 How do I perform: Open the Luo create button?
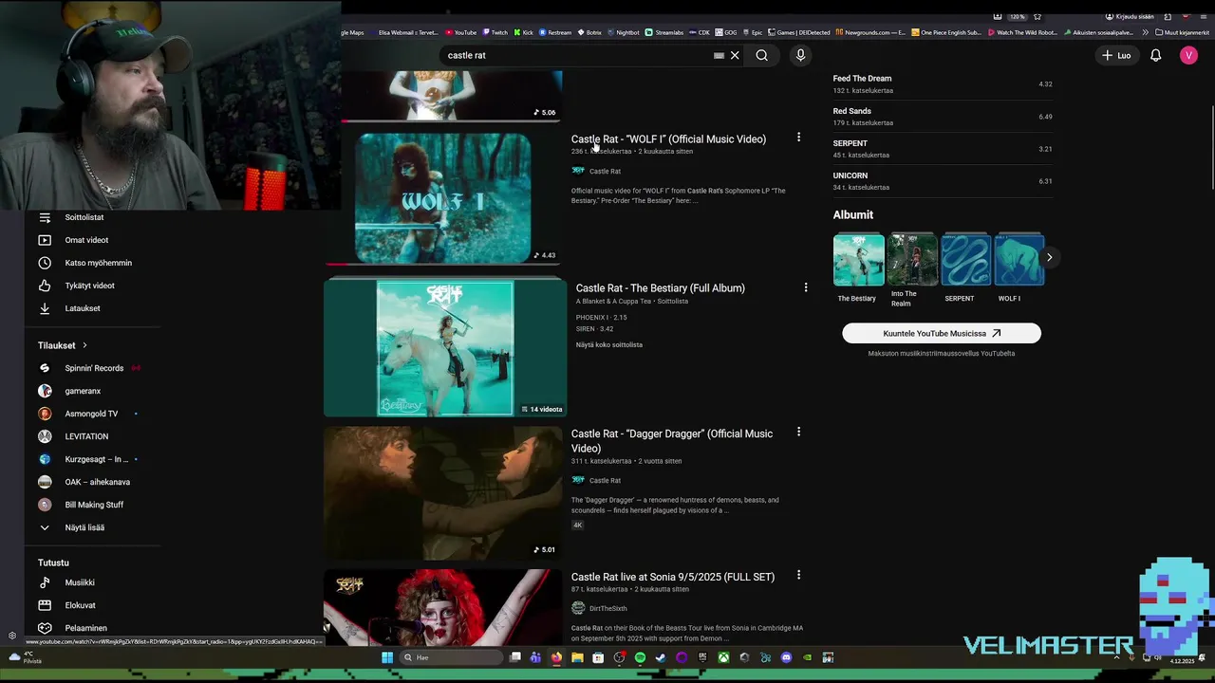(1116, 55)
